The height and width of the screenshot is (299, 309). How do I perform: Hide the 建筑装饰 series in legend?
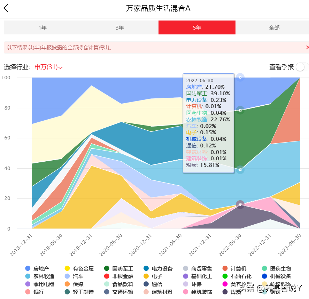[x=198, y=292]
